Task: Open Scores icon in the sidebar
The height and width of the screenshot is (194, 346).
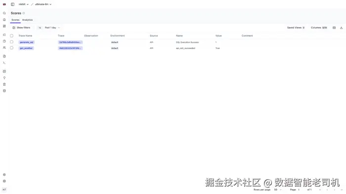Action: click(4, 71)
